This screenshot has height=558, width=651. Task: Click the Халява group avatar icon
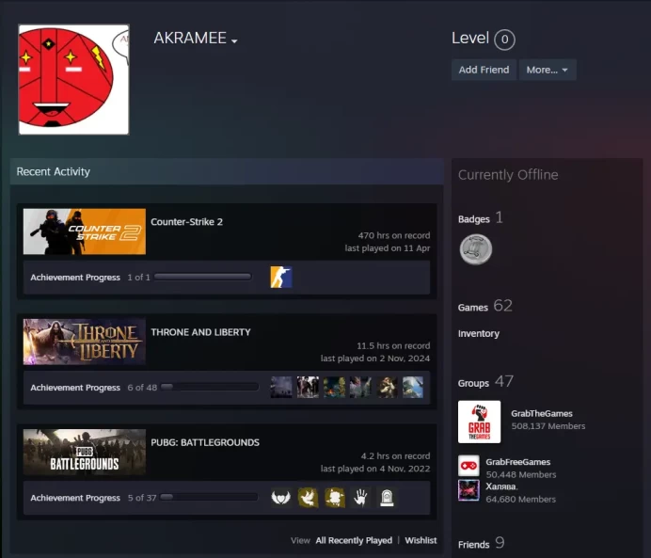pyautogui.click(x=468, y=490)
